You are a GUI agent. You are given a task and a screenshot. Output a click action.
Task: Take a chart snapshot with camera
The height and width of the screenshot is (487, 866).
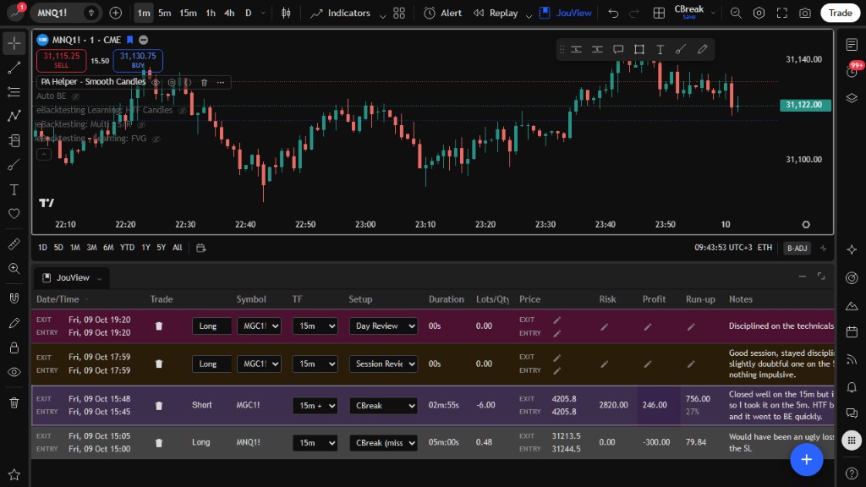point(805,13)
